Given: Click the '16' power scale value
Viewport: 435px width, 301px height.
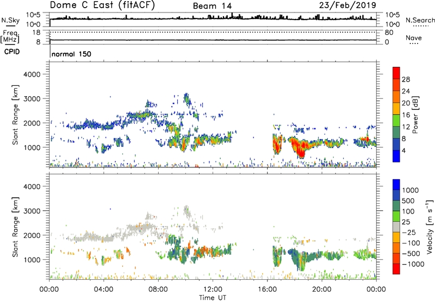Looking at the screenshot, I should 406,115.
